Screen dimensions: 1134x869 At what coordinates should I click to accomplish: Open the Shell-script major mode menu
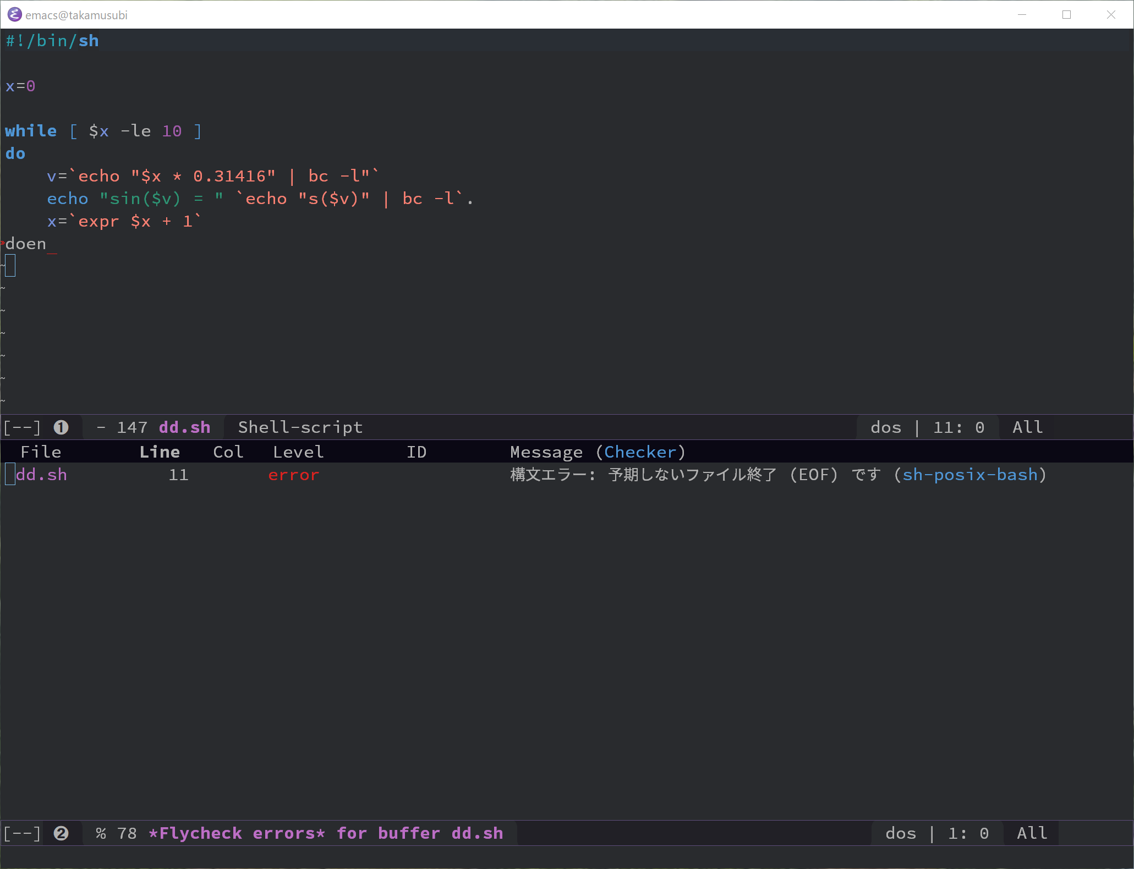click(x=300, y=427)
